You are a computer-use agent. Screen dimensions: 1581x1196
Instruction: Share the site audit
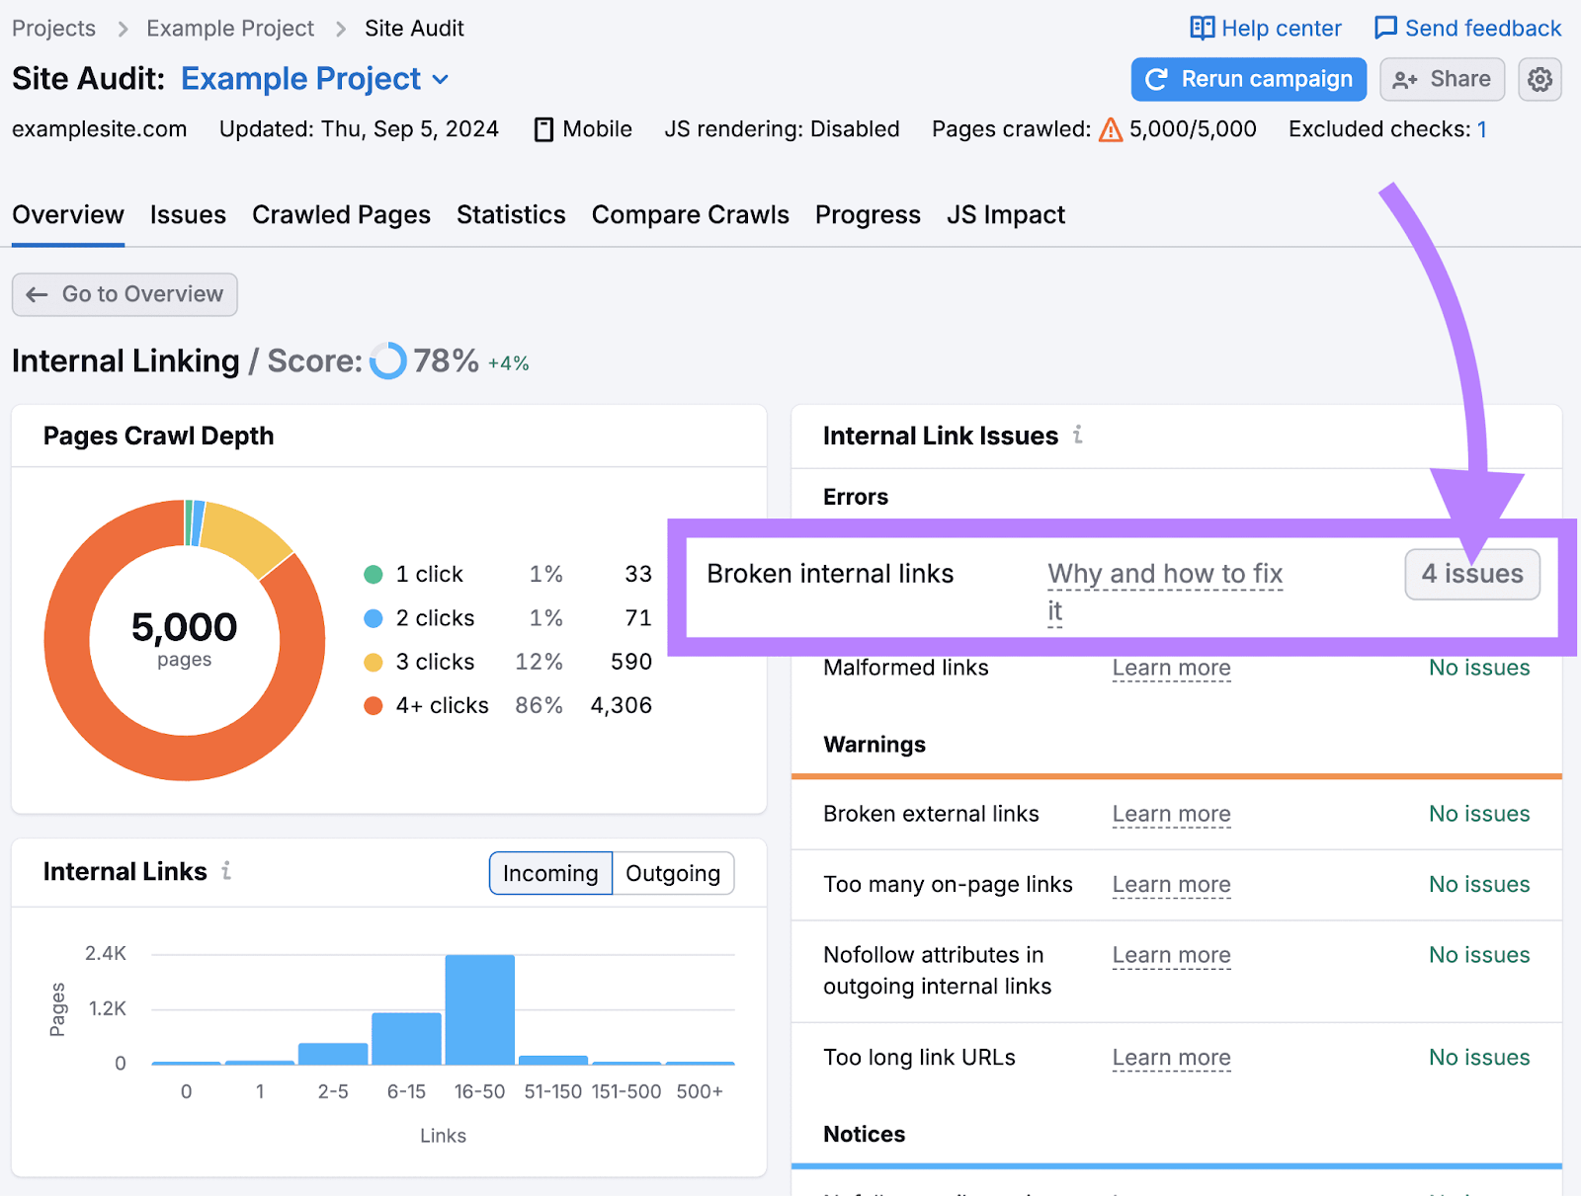[x=1442, y=79]
